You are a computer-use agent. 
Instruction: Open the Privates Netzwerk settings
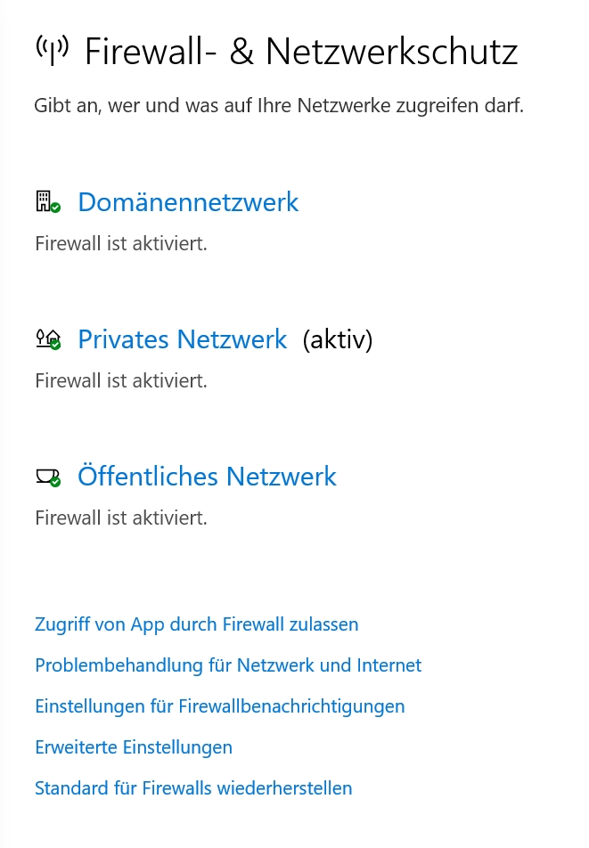(183, 339)
